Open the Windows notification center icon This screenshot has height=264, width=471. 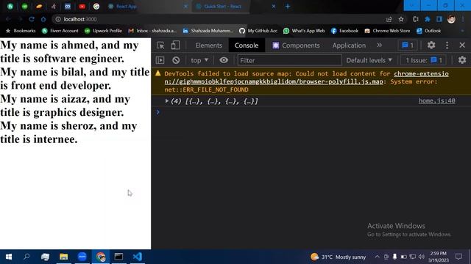coord(458,257)
